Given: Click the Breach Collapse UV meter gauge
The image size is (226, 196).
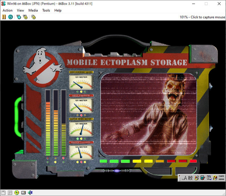Looking at the screenshot, I should point(81,152).
